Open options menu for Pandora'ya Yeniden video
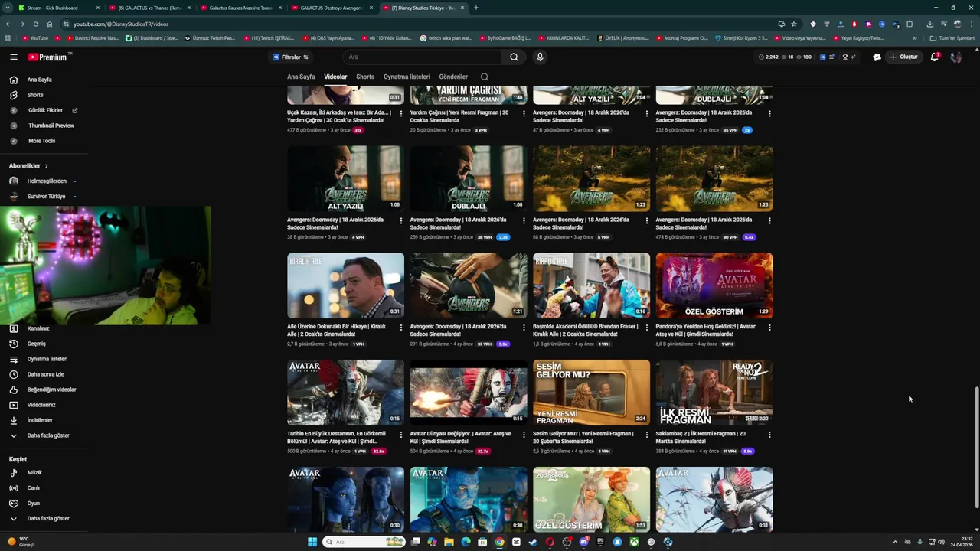 point(769,328)
